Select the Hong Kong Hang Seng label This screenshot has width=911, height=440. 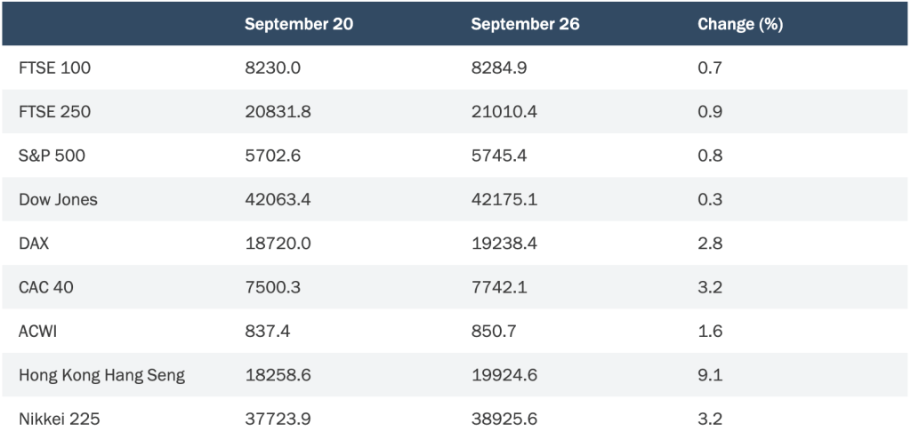(101, 376)
